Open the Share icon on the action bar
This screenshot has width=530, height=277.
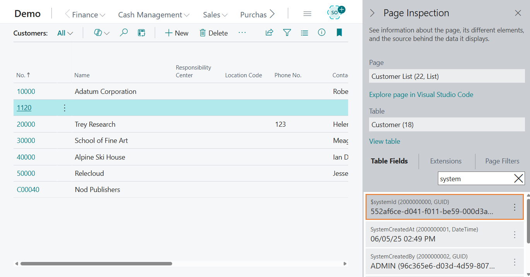pos(269,33)
